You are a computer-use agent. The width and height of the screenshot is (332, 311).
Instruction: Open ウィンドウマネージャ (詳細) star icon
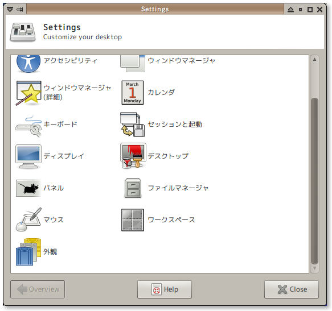(28, 93)
